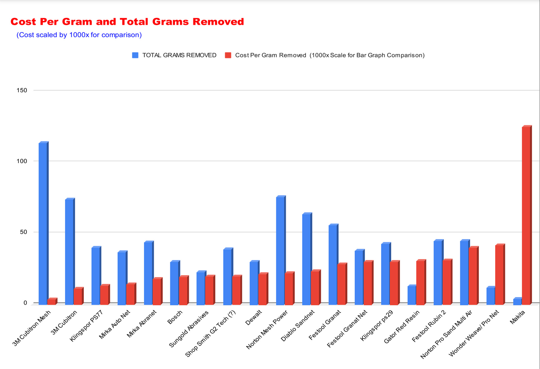The image size is (540, 369).
Task: Select the red bar for Klingspor PS77
Action: (x=105, y=295)
